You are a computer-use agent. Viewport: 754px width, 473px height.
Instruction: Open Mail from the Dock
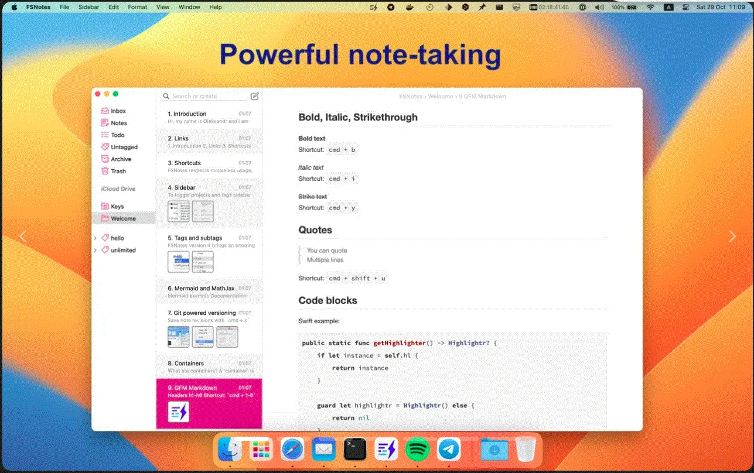pos(323,450)
